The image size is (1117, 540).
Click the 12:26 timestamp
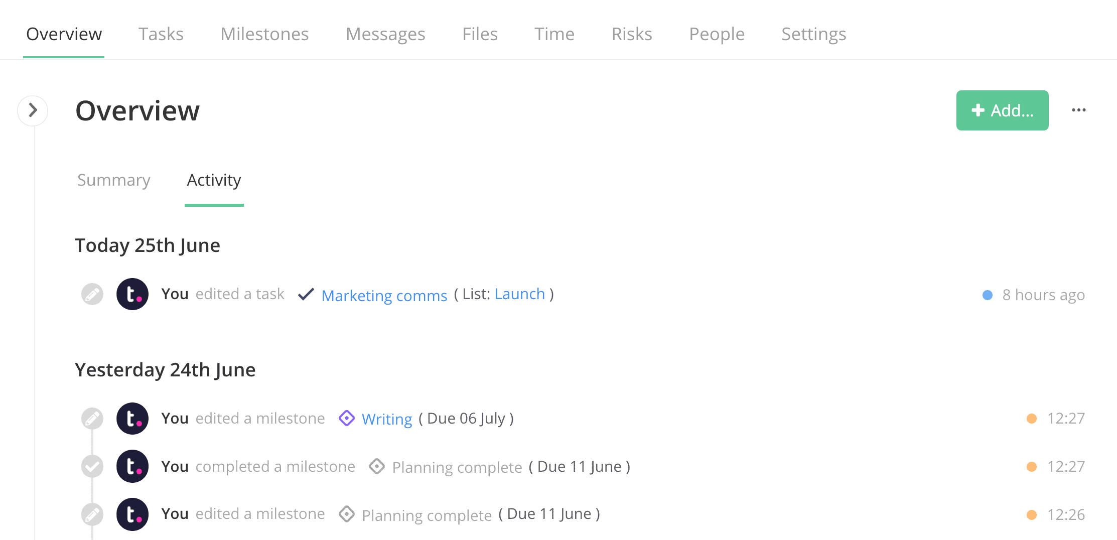pyautogui.click(x=1066, y=515)
